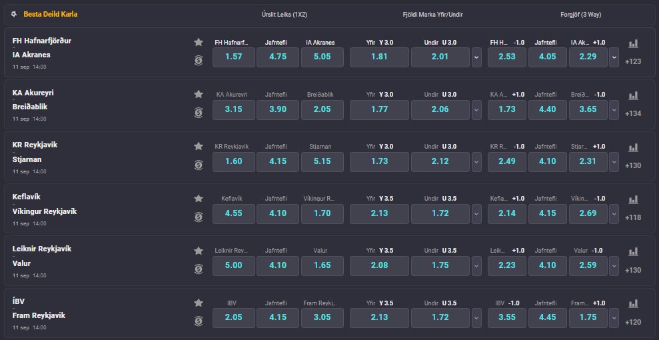
Task: Expand over/under lines for KR Reykjavik match
Action: click(476, 162)
